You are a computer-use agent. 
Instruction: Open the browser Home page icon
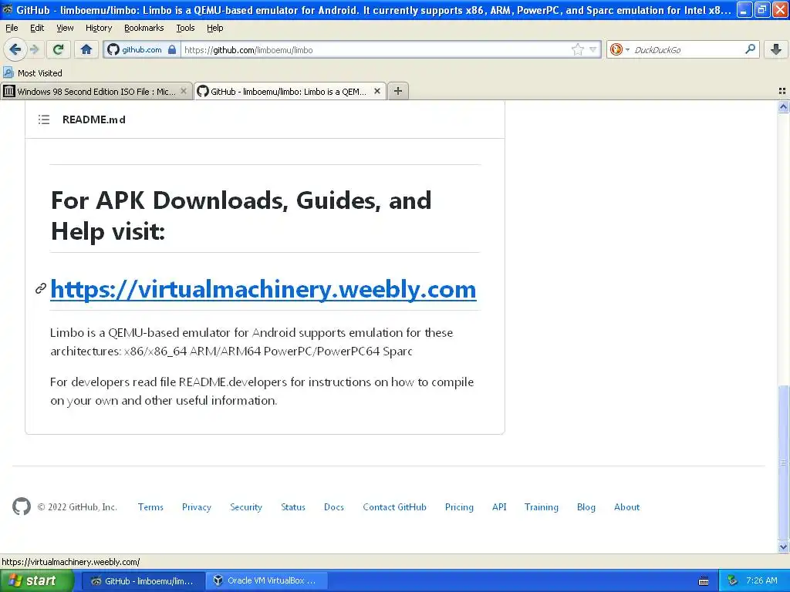click(86, 49)
